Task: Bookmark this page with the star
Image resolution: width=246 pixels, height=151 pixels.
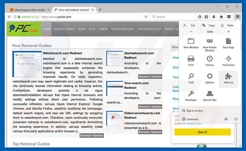Action: click(200, 17)
